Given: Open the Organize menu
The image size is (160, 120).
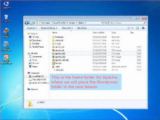Looking at the screenshot, I should point(32,28).
